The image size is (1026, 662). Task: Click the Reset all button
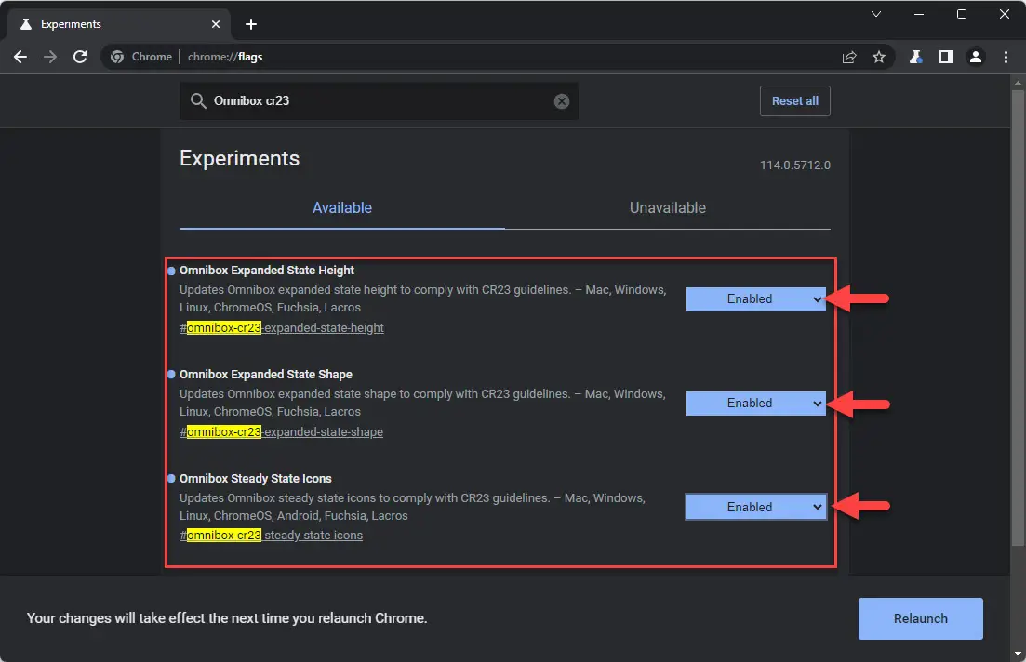[x=795, y=100]
